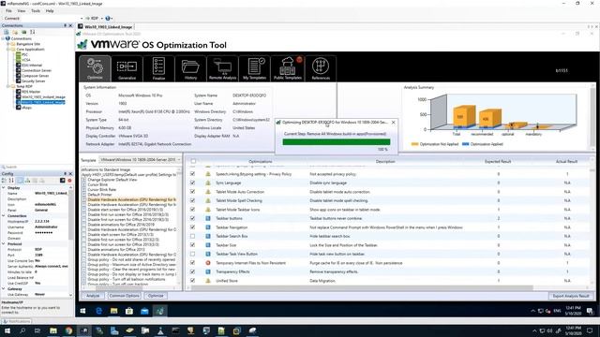Select the Win10_1903_Linked_Image connection tab
Image resolution: width=600 pixels, height=337 pixels.
pos(106,27)
